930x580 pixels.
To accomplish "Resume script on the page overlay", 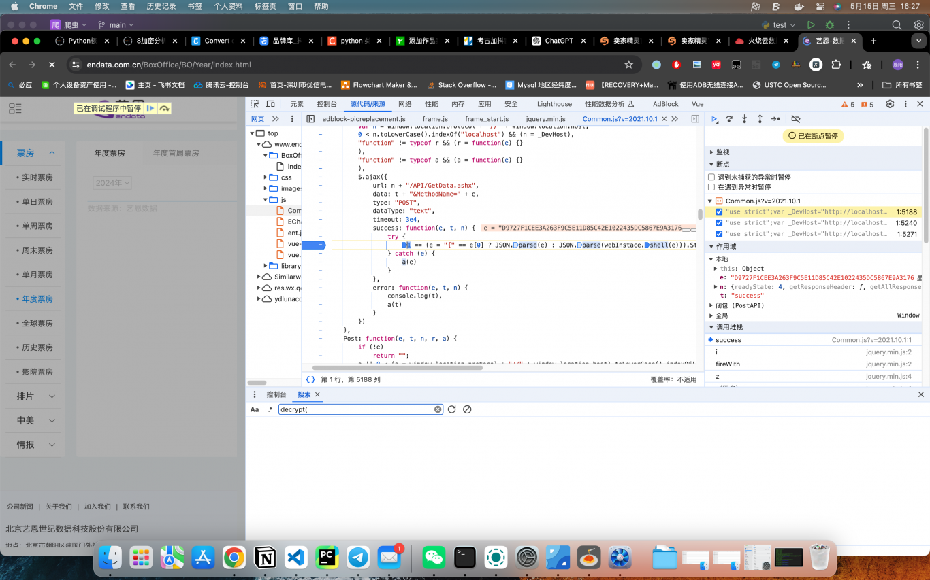I will click(150, 108).
